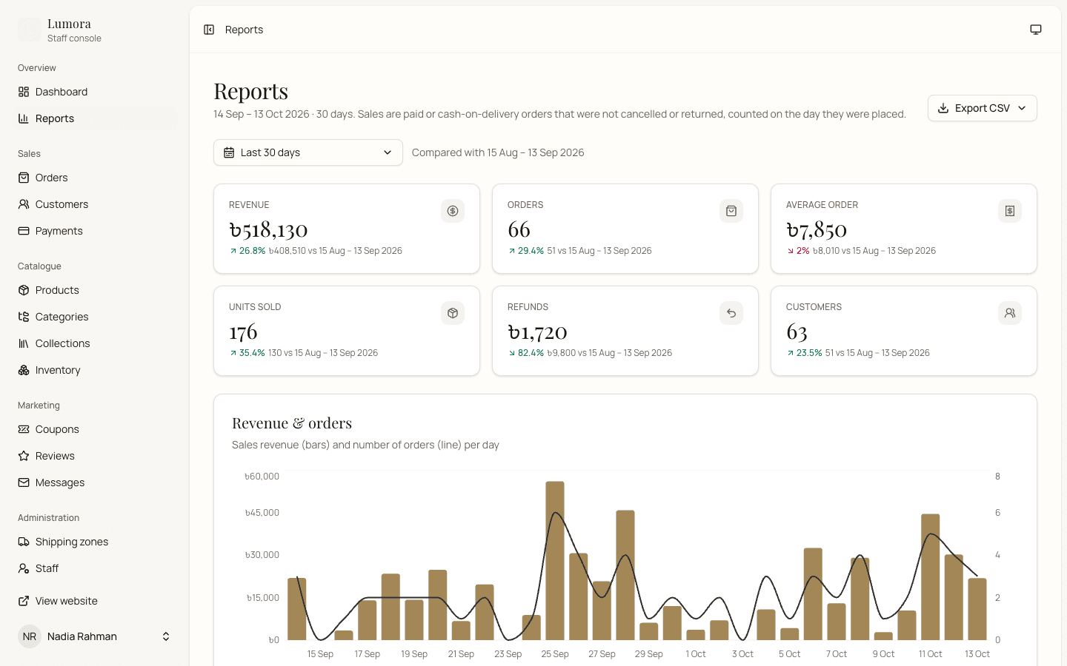Viewport: 1067px width, 666px height.
Task: Click the package icon on Units Sold card
Action: click(453, 313)
